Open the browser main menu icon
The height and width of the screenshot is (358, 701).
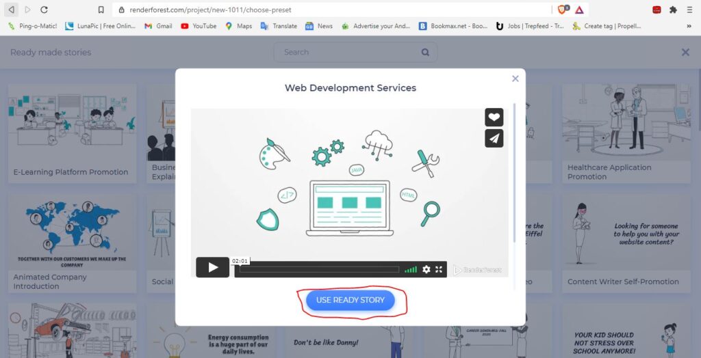[689, 10]
